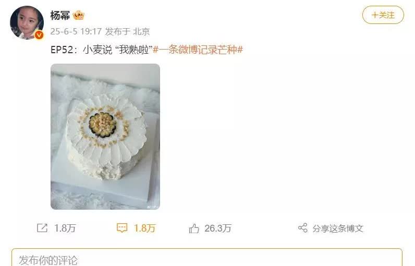Click the gold crown badge beside username
This screenshot has height=266, width=415.
click(x=79, y=15)
